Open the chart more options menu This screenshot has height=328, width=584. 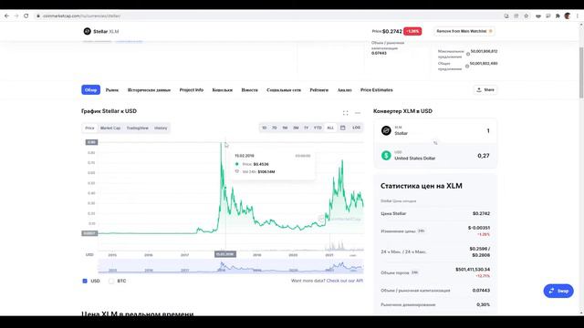point(358,113)
